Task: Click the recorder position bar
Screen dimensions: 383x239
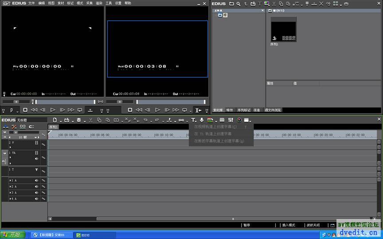Action: point(171,102)
